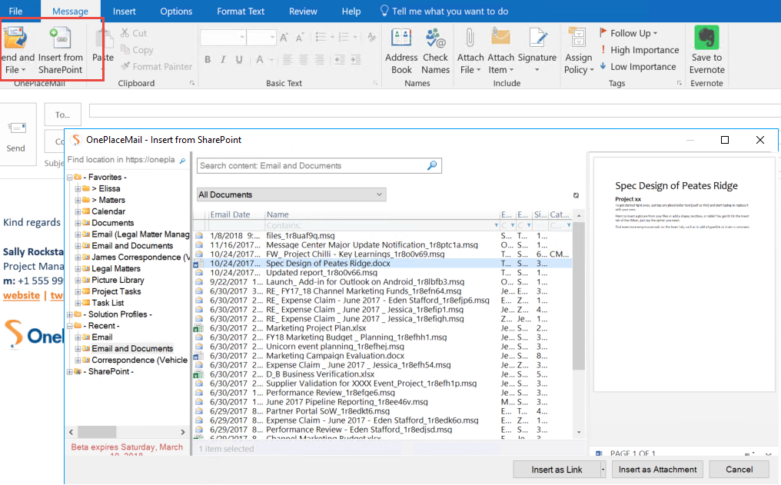Screen dimensions: 781x485
Task: Click Insert as Link button
Action: (557, 470)
